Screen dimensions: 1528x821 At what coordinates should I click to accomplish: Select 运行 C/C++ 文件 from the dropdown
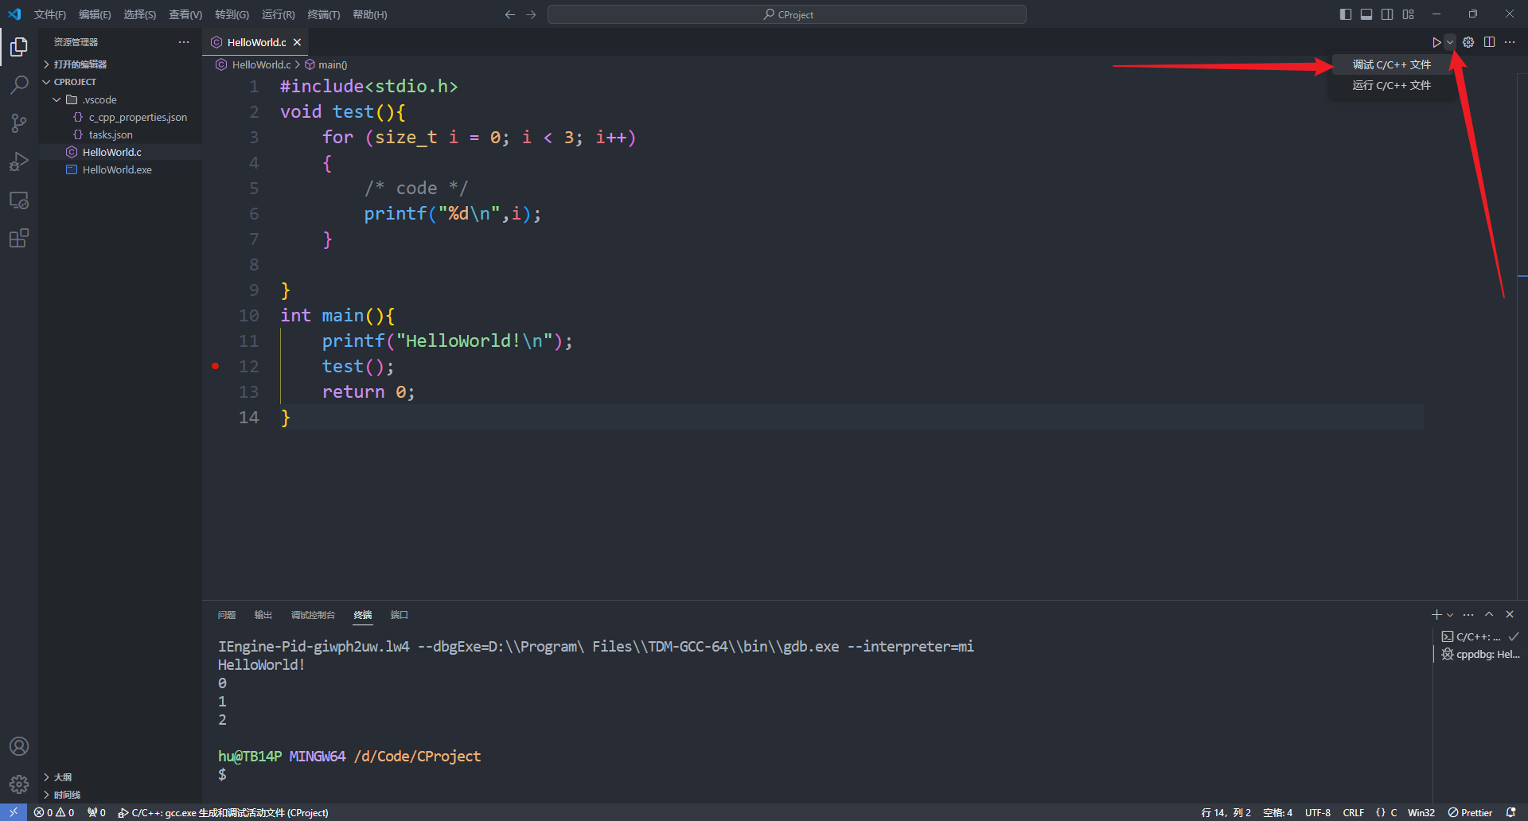(1391, 85)
